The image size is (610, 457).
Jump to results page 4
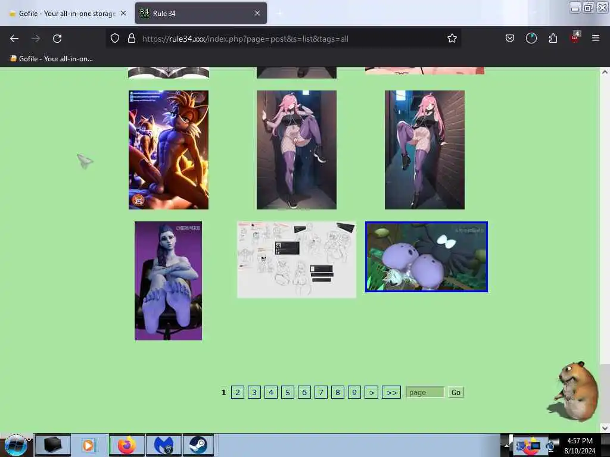point(271,393)
